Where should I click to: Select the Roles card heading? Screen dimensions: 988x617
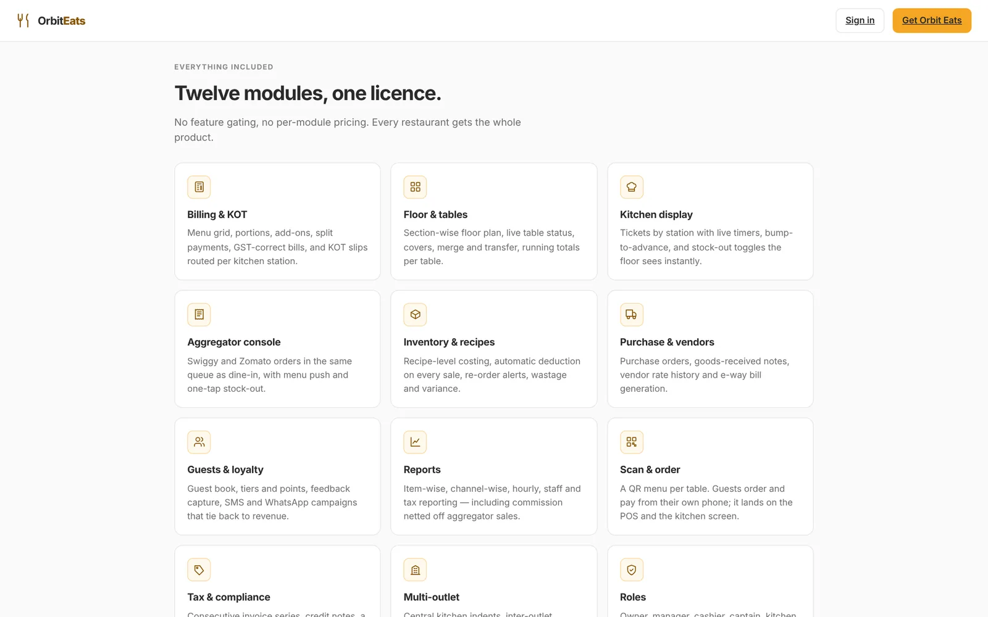coord(633,597)
